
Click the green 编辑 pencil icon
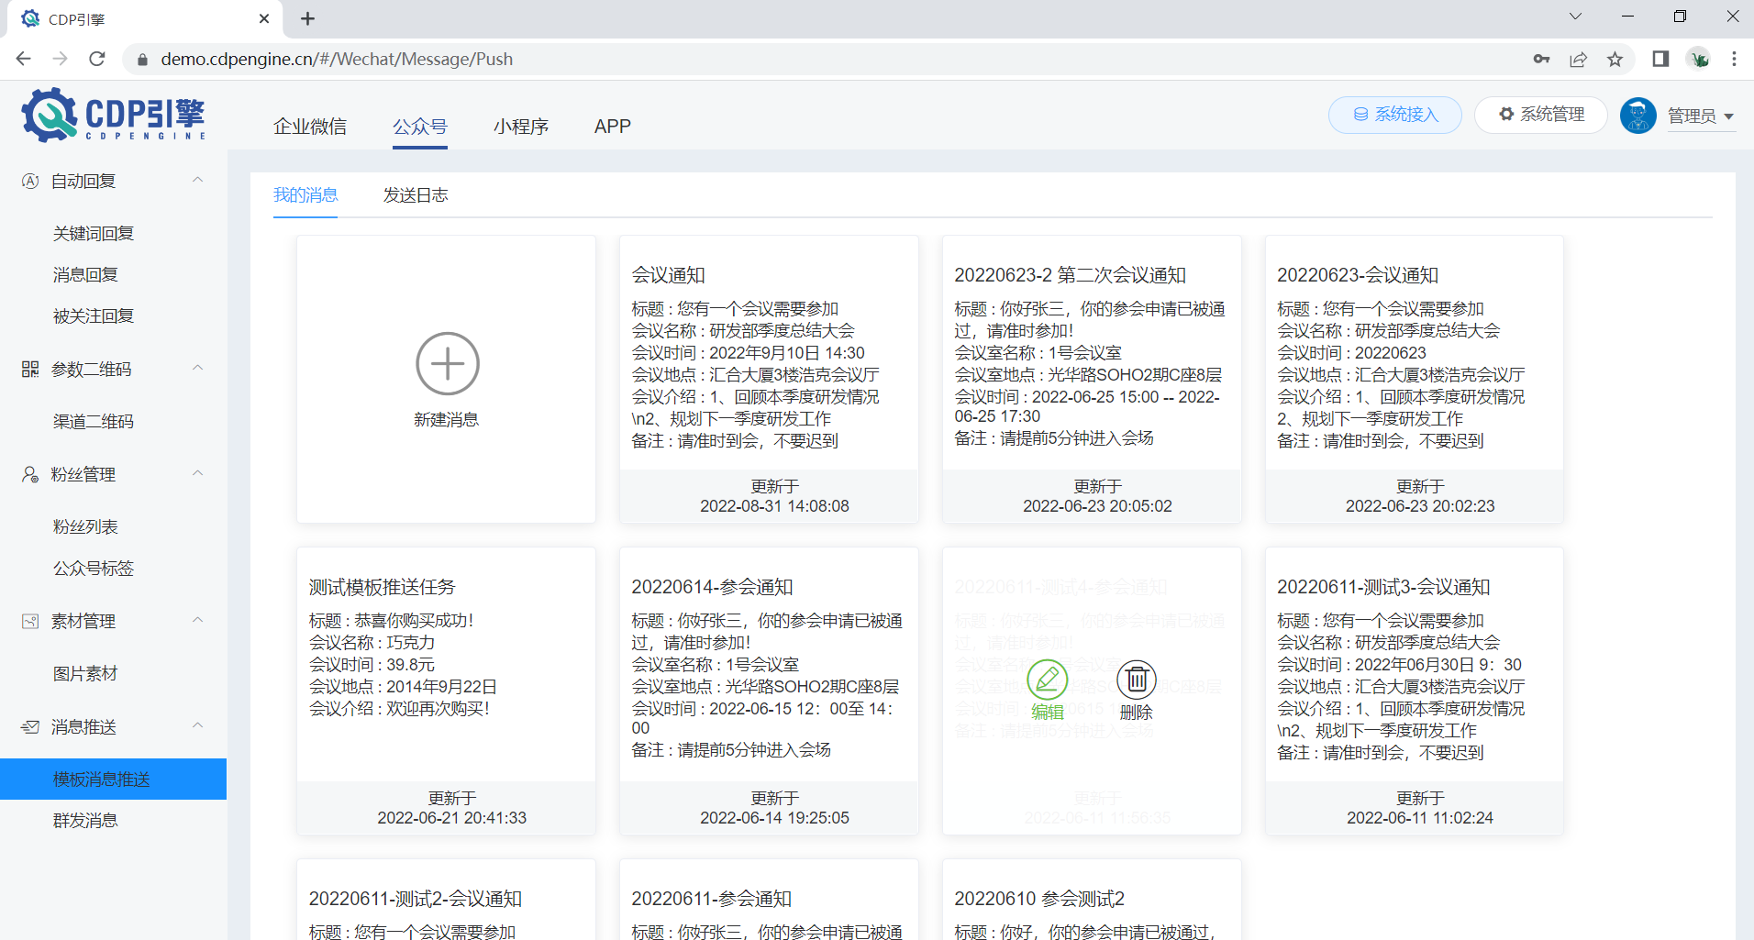(x=1047, y=680)
